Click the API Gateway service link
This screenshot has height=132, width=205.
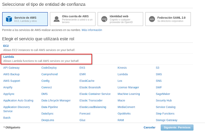click(x=12, y=68)
